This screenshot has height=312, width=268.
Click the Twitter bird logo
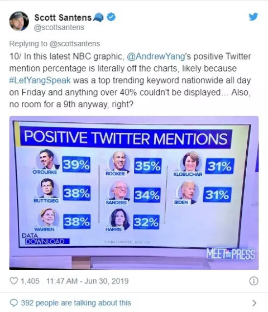point(253,17)
